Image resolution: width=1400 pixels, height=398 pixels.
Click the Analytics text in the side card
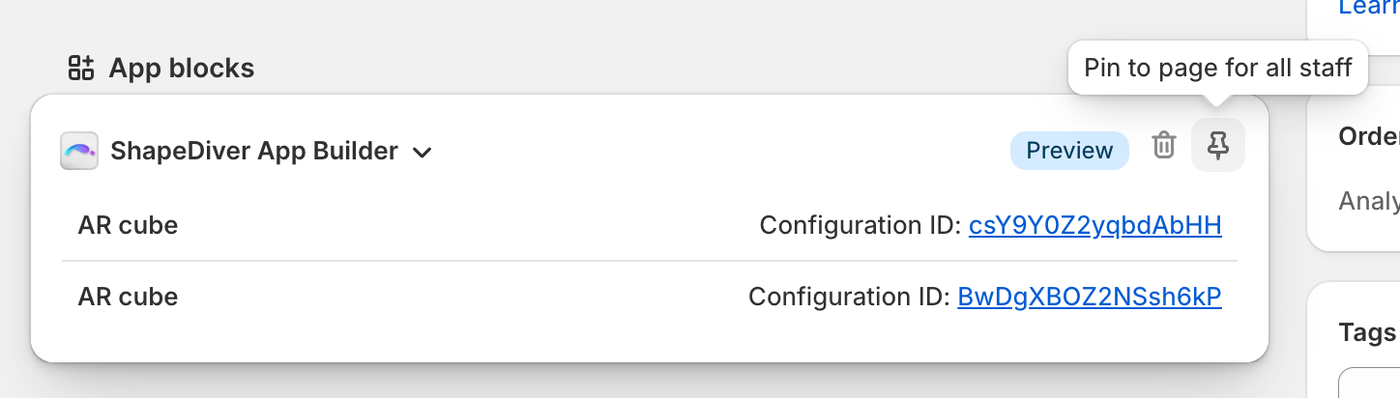point(1369,201)
